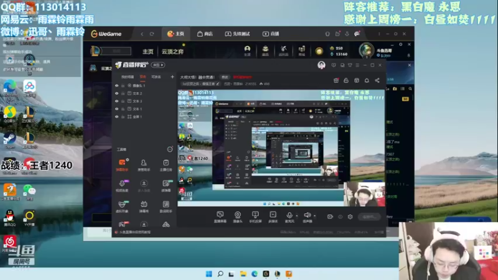Open the 弹幕秀 danmaku show tool
Image resolution: width=498 pixels, height=280 pixels.
point(144,207)
